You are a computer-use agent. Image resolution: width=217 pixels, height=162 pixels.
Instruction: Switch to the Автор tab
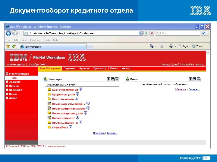[x=126, y=68]
